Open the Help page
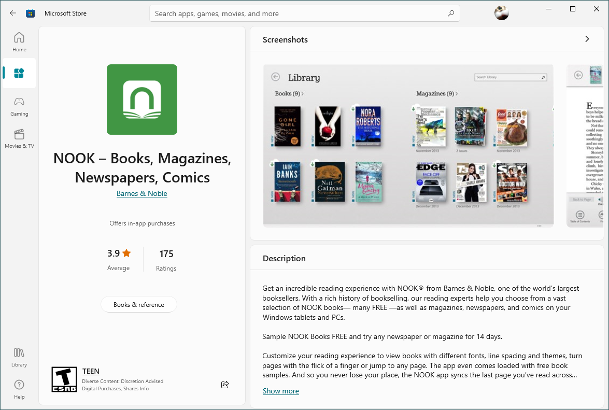 (x=19, y=389)
